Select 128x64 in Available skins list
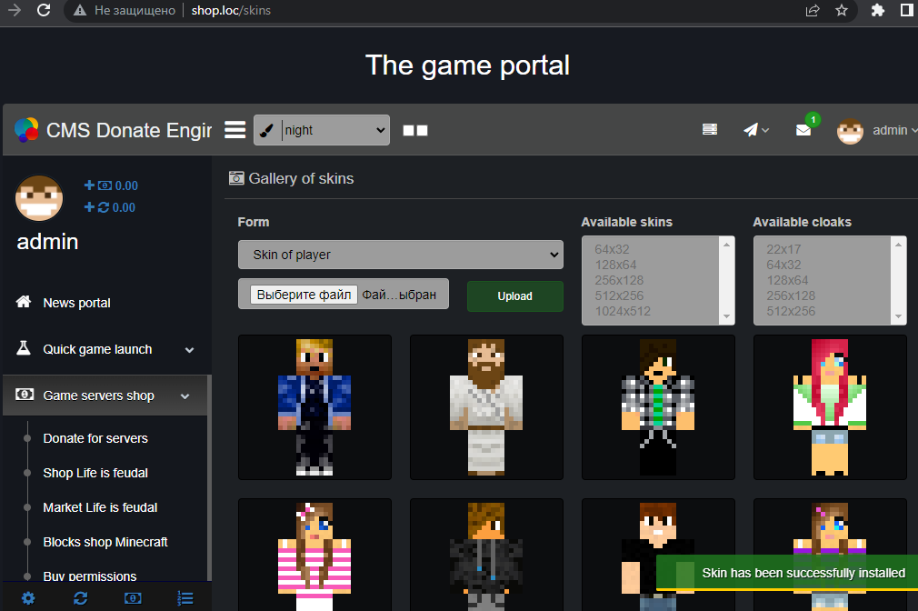Screen dimensions: 918x611 click(x=615, y=265)
